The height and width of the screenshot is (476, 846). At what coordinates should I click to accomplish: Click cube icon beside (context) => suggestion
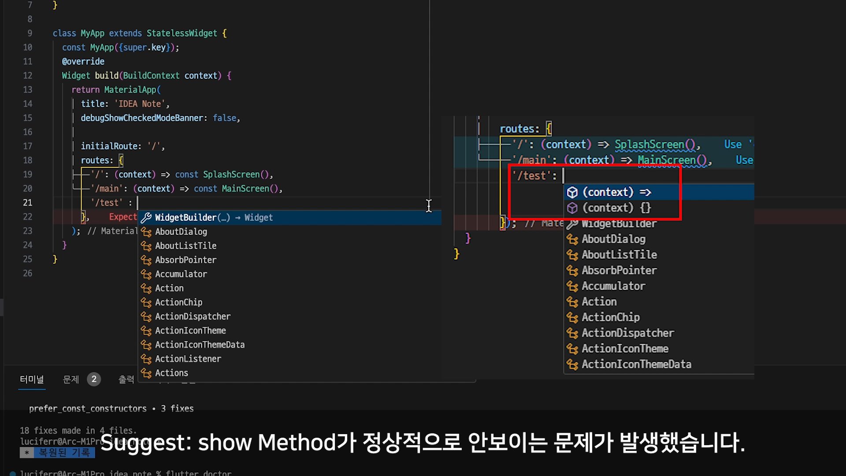(x=572, y=192)
